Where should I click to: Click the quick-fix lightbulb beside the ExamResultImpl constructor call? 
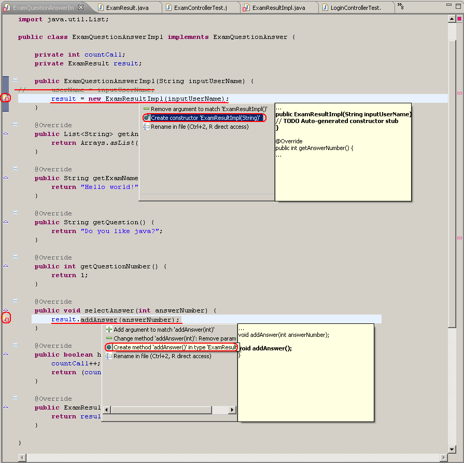5,98
